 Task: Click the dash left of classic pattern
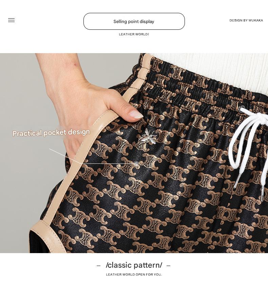tap(98, 266)
